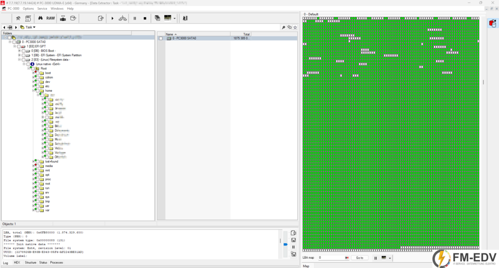Click the LBA map input field
This screenshot has width=499, height=268.
(333, 257)
